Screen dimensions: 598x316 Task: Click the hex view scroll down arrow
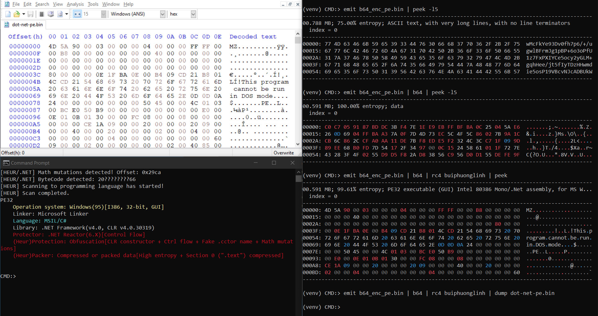(x=298, y=144)
